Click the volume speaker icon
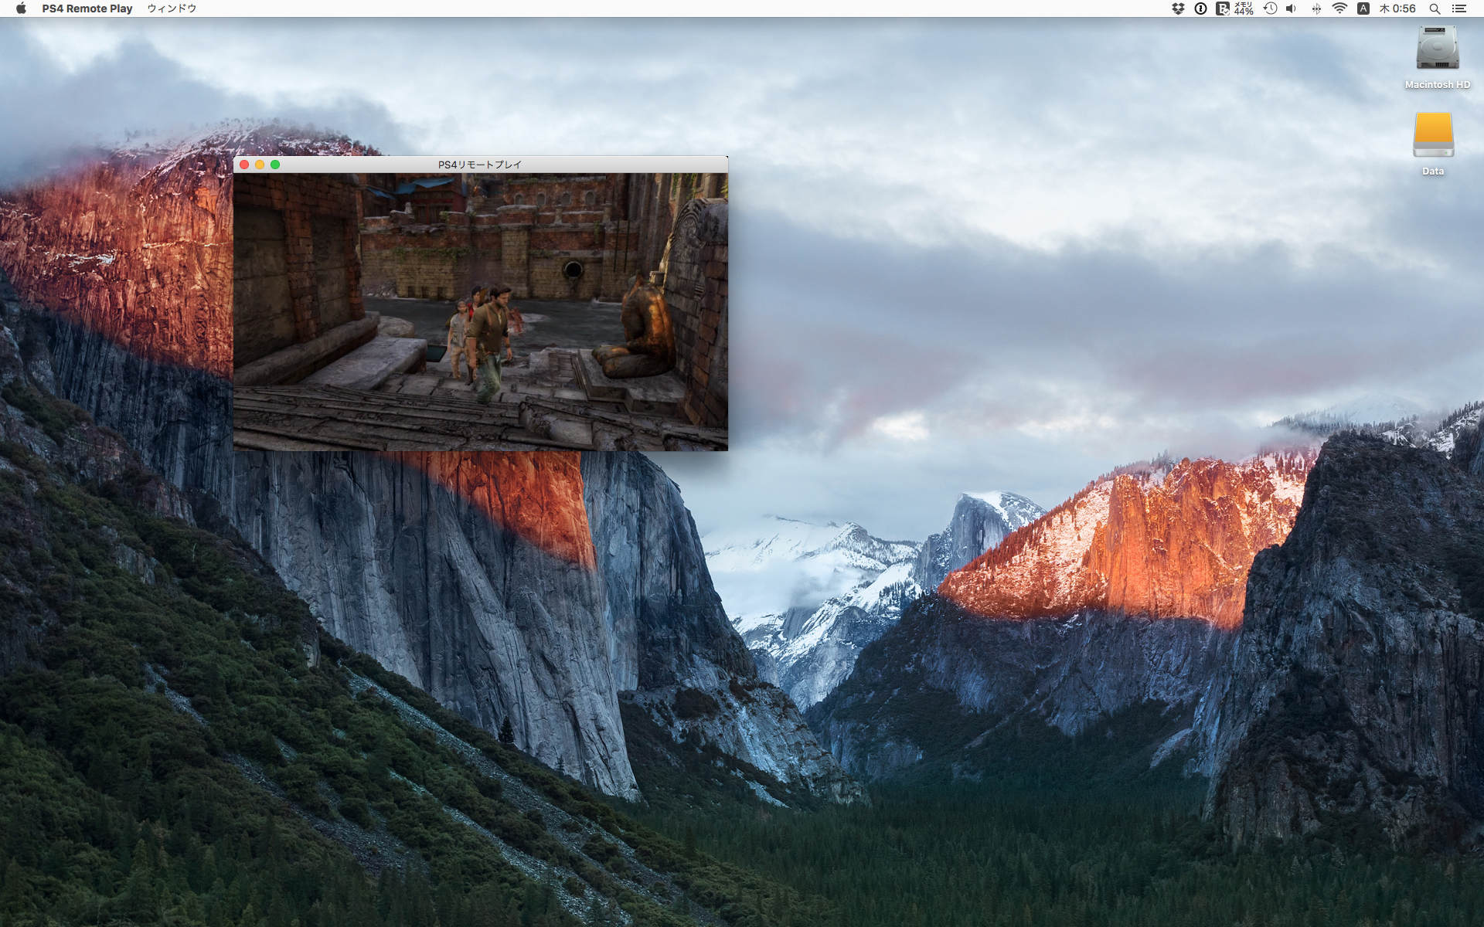This screenshot has height=927, width=1484. coord(1291,8)
